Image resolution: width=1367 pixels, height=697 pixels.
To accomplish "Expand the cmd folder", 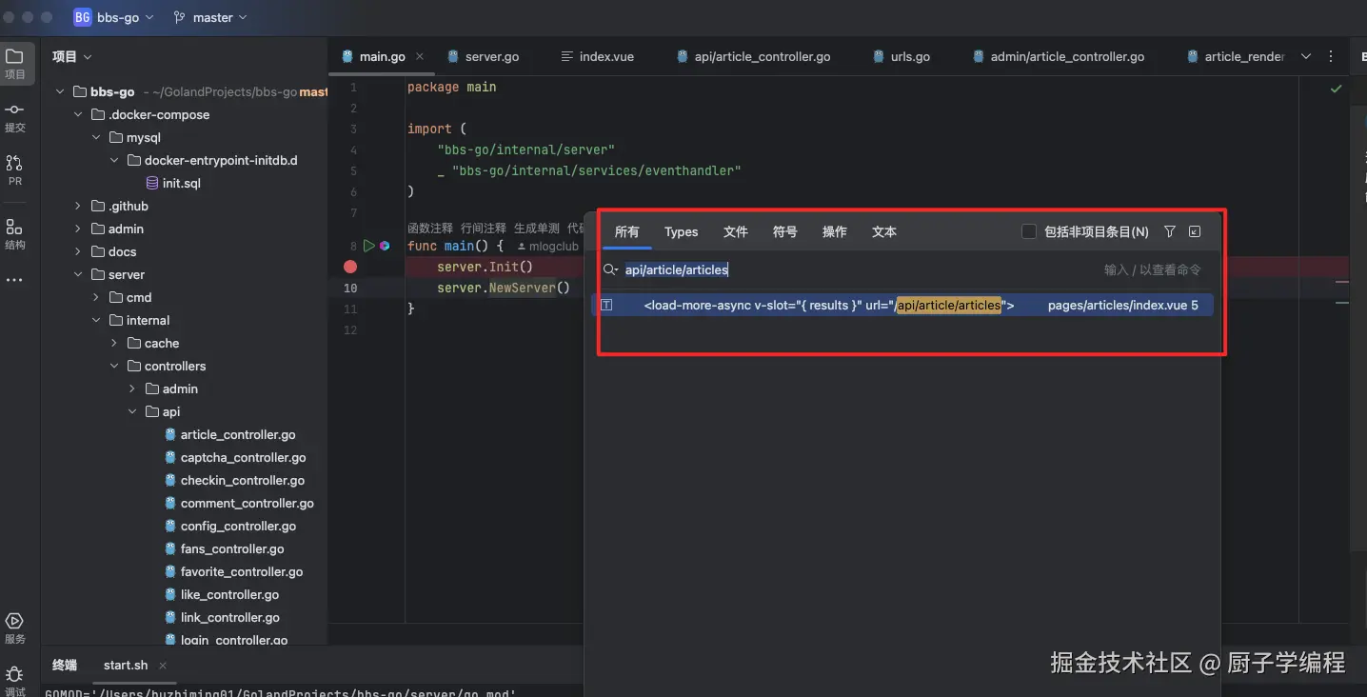I will (96, 297).
